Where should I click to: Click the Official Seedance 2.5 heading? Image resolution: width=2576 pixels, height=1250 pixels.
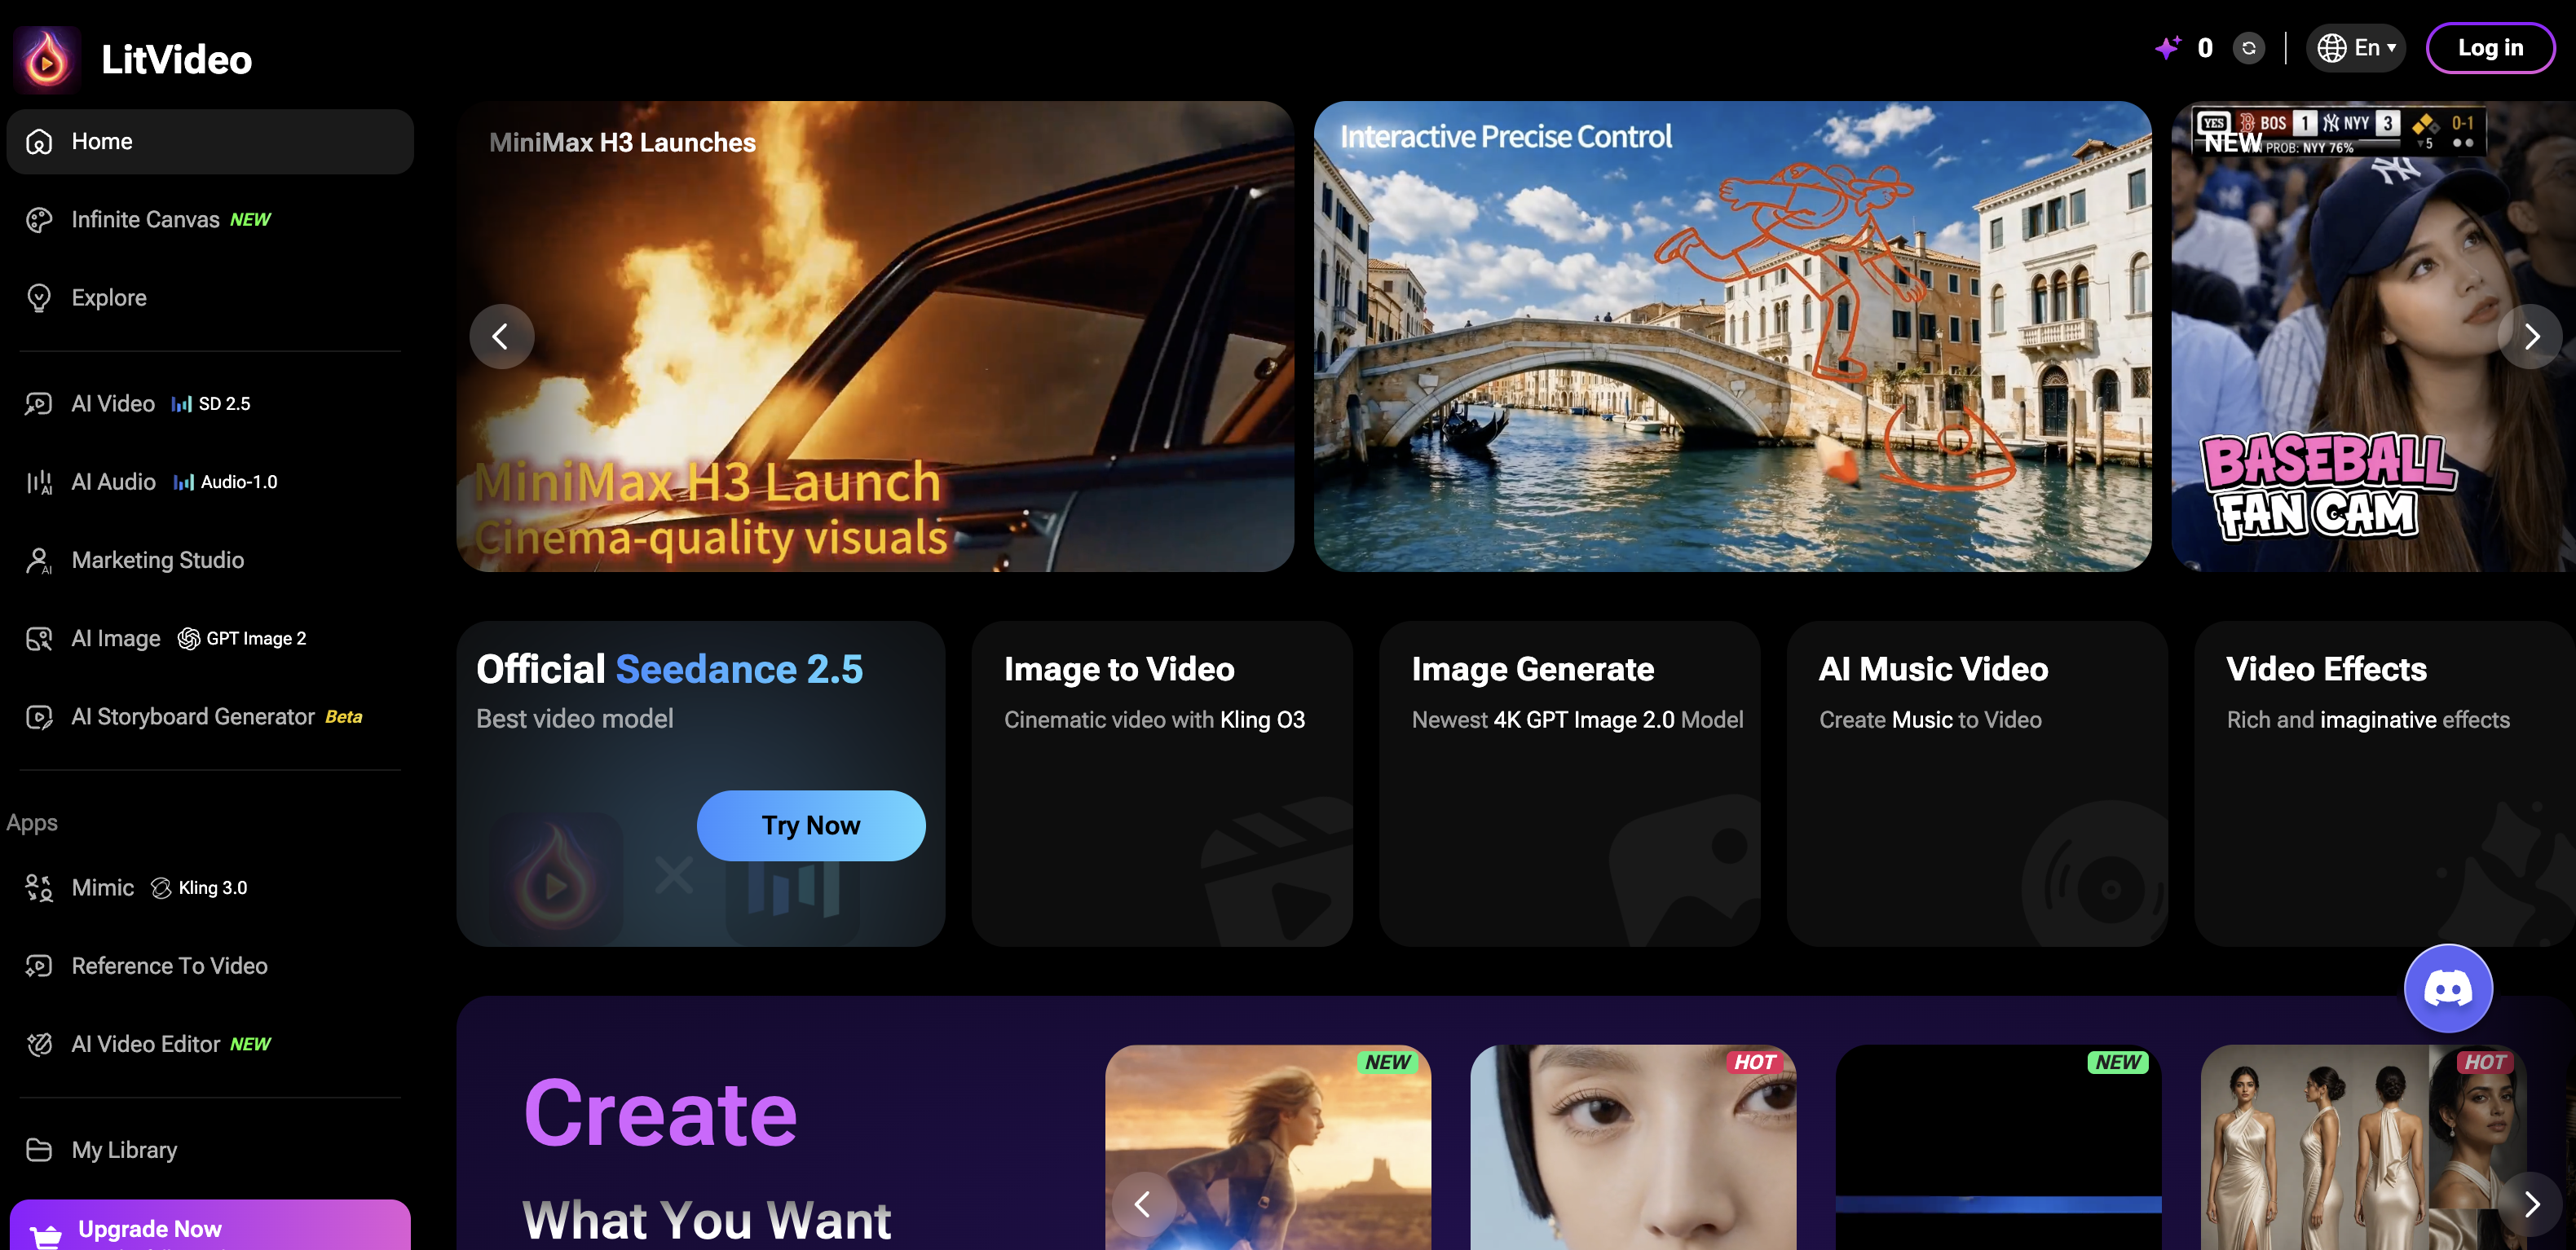coord(669,670)
